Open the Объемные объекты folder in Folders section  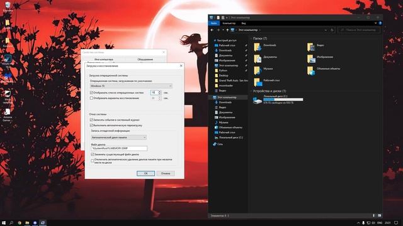coord(324,70)
